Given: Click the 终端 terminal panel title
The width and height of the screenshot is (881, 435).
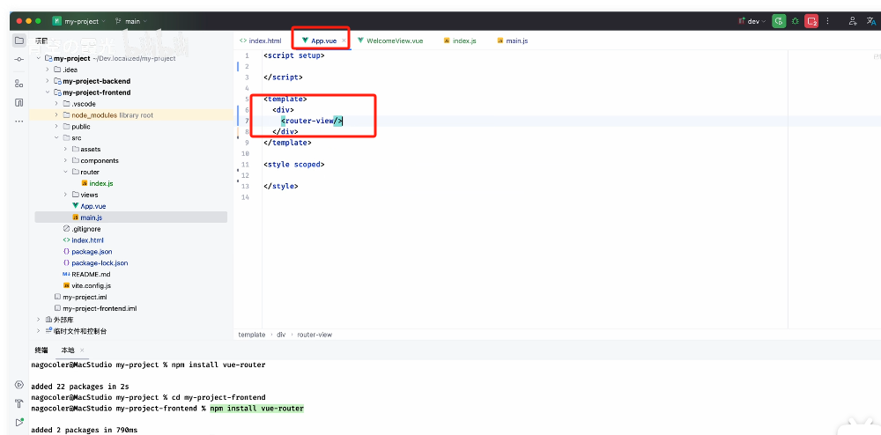Looking at the screenshot, I should pyautogui.click(x=41, y=350).
